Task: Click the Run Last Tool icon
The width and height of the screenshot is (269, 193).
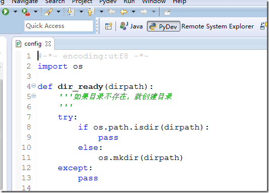Action: coord(26,12)
